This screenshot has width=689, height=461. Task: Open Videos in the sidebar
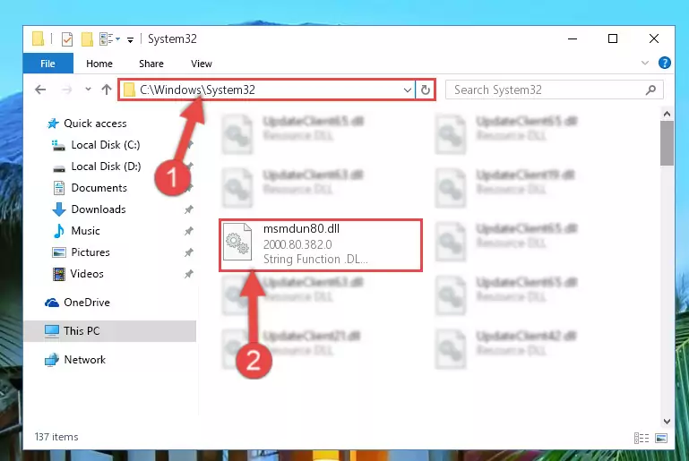87,274
